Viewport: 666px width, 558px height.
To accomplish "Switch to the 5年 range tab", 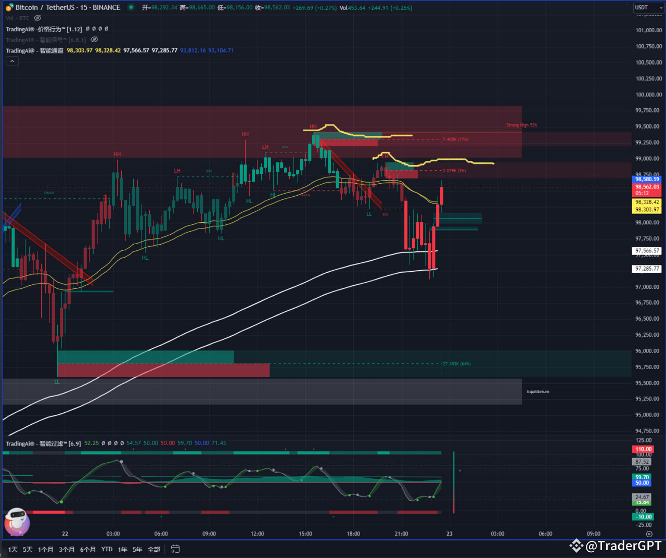I will pyautogui.click(x=137, y=549).
